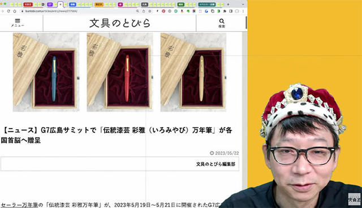This screenshot has height=208, width=362.
Task: Open the メニュー hamburger menu
Action: [18, 23]
